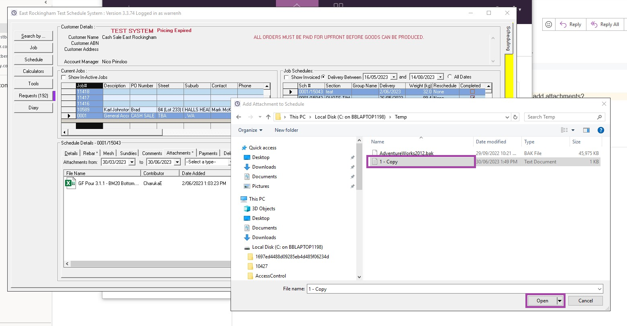Viewport: 627px width, 326px height.
Task: Click the Requests (192) sidebar button
Action: (33, 95)
